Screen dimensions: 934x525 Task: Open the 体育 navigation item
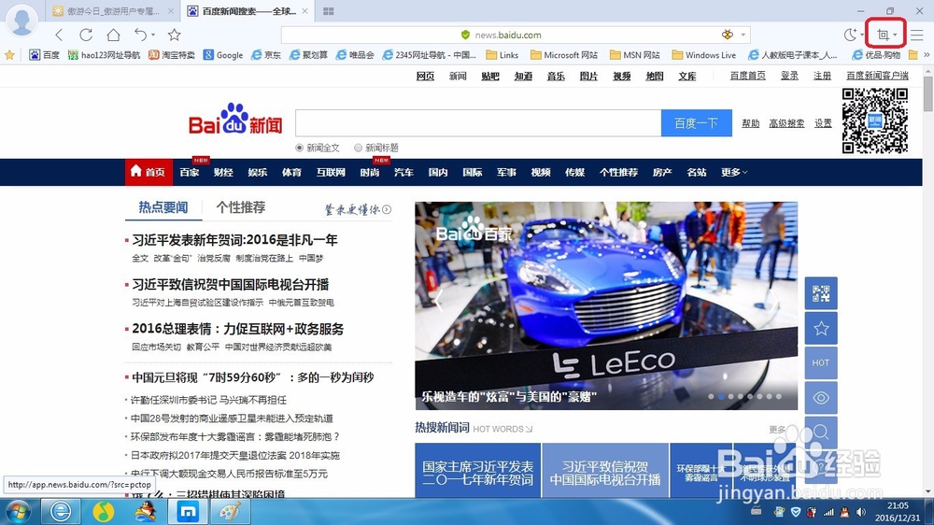tap(291, 172)
